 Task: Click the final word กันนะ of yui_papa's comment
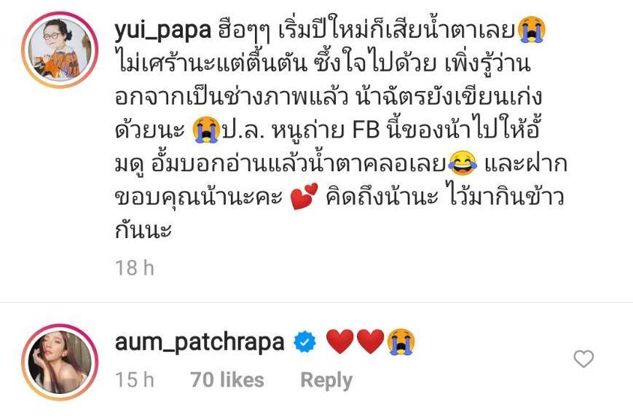(143, 230)
